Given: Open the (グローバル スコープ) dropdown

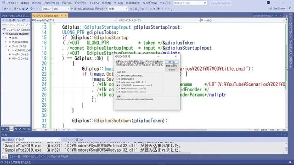Looking at the screenshot, I should pyautogui.click(x=158, y=20).
